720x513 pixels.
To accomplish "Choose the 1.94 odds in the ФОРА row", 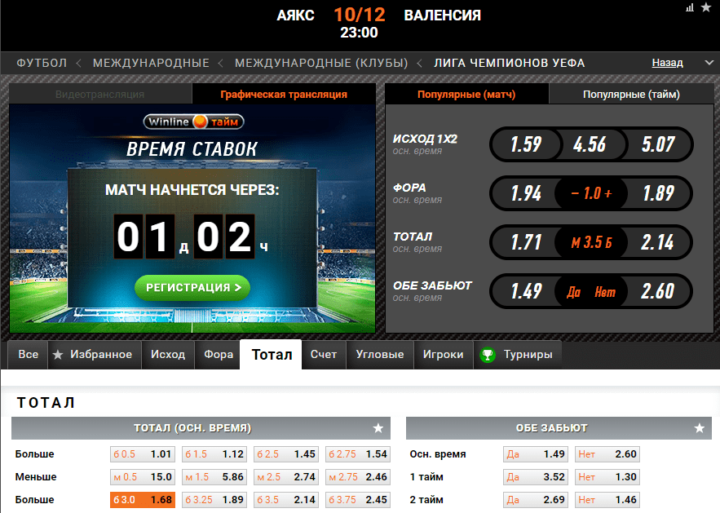I will 526,193.
